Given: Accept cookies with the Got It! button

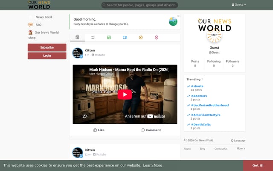Looking at the screenshot, I should [258, 165].
